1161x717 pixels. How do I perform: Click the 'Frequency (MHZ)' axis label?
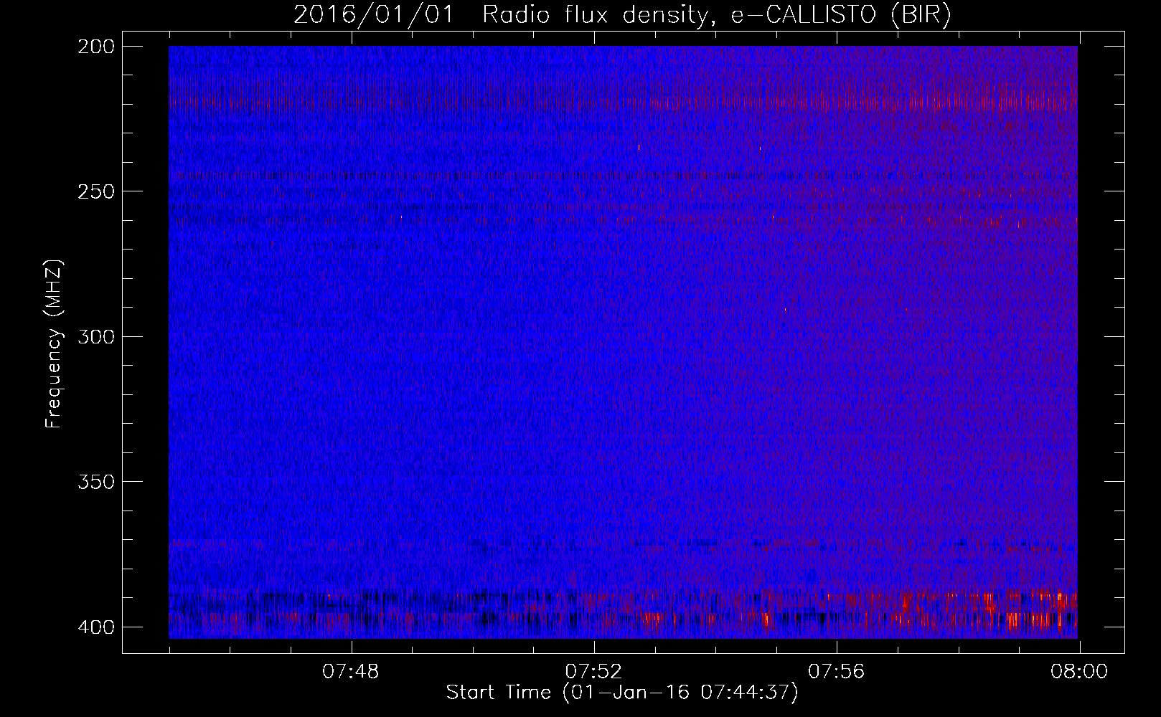(54, 344)
